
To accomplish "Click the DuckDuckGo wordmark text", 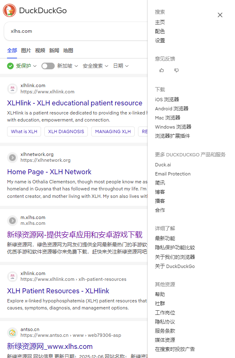I will pos(43,10).
